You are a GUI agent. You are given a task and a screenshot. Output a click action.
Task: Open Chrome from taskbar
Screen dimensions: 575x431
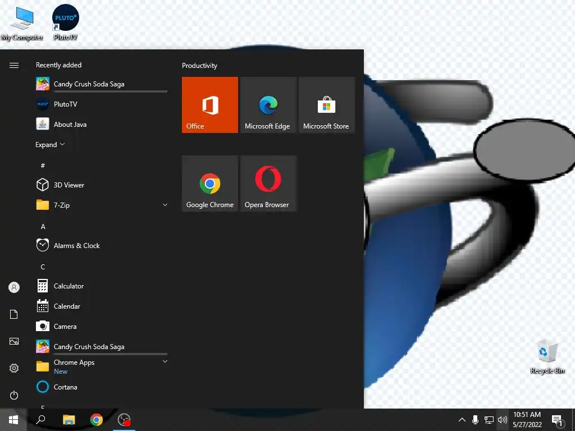pos(97,420)
